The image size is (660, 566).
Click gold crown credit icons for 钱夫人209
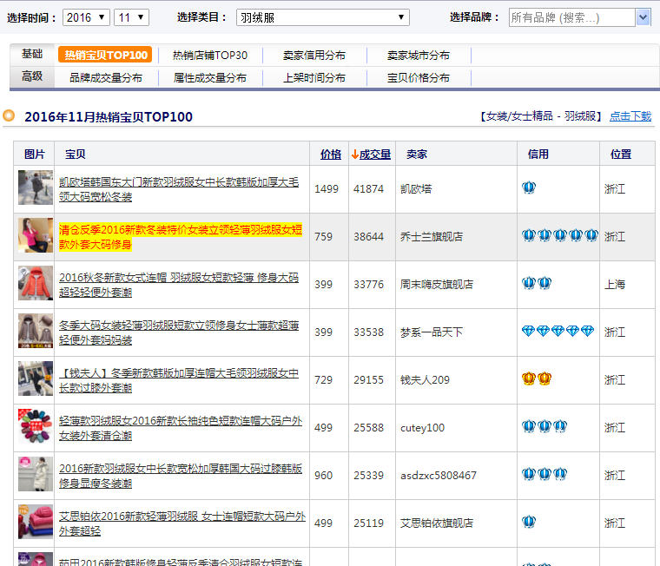pos(537,379)
